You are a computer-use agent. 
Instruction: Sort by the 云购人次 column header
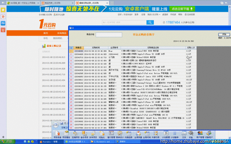(x=191, y=48)
